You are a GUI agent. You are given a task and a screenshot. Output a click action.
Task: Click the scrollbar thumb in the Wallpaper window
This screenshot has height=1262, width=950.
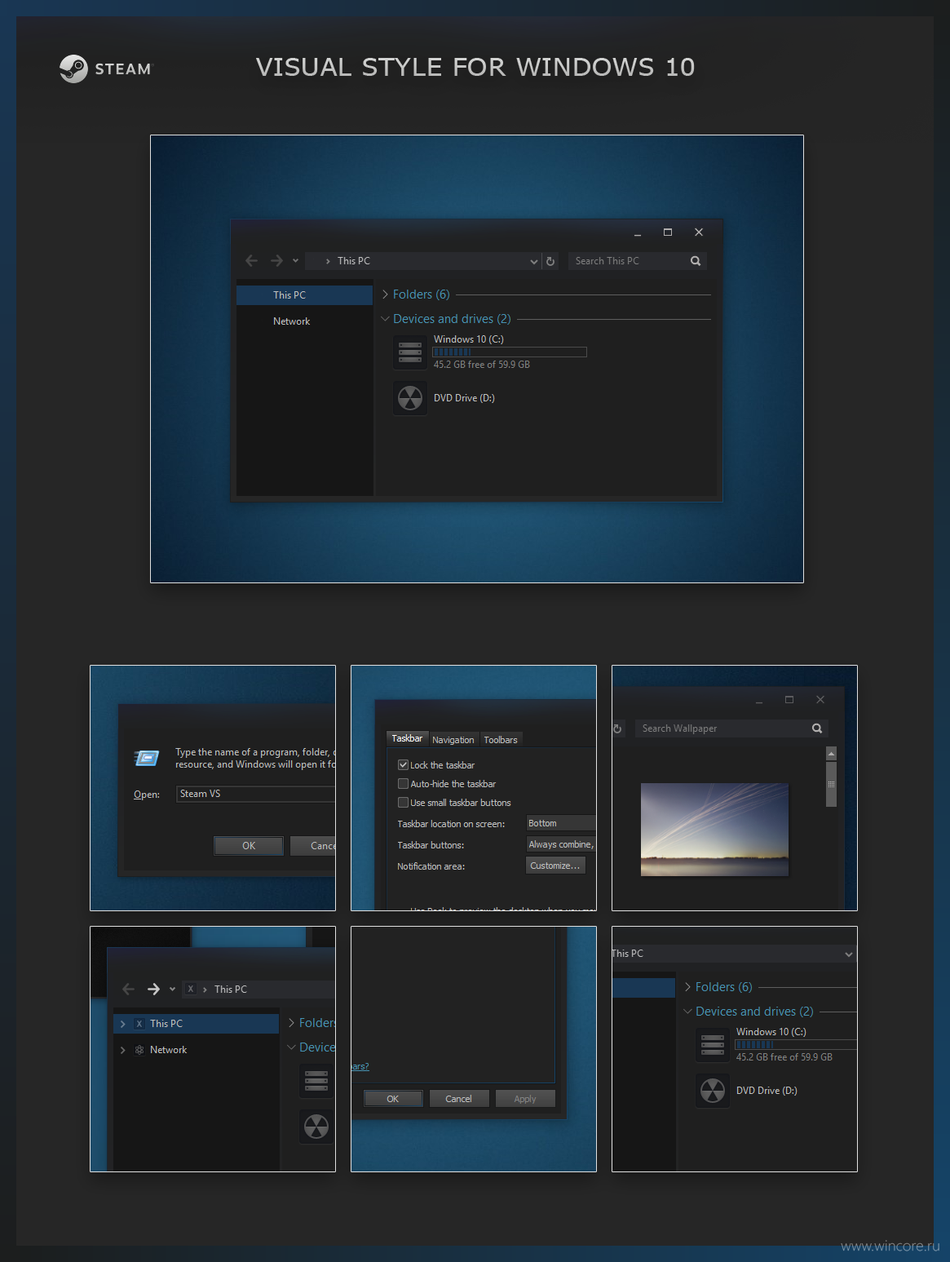831,784
